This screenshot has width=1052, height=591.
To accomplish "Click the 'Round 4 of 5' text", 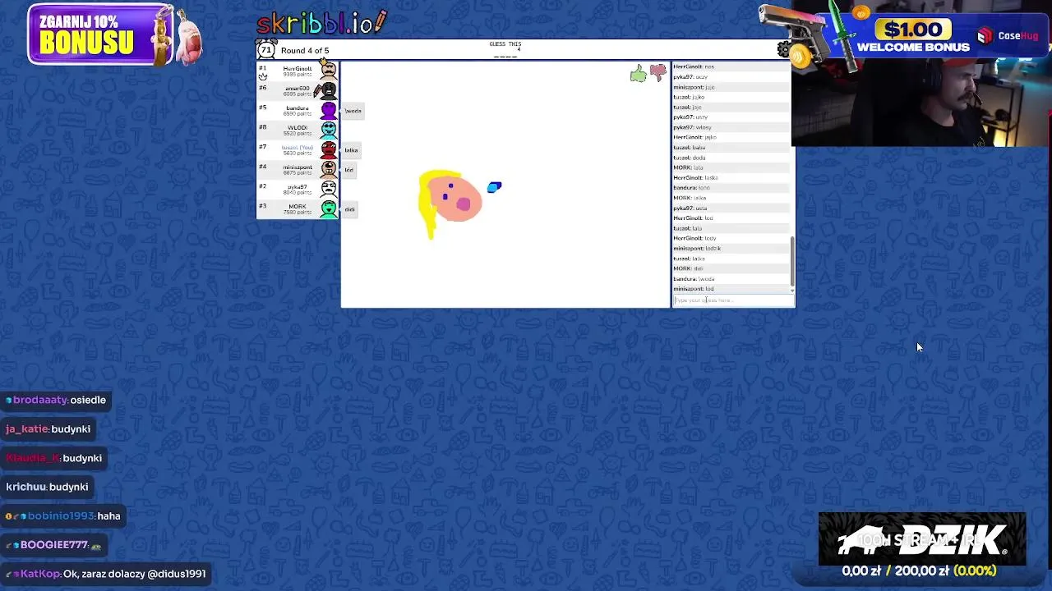I will point(305,50).
